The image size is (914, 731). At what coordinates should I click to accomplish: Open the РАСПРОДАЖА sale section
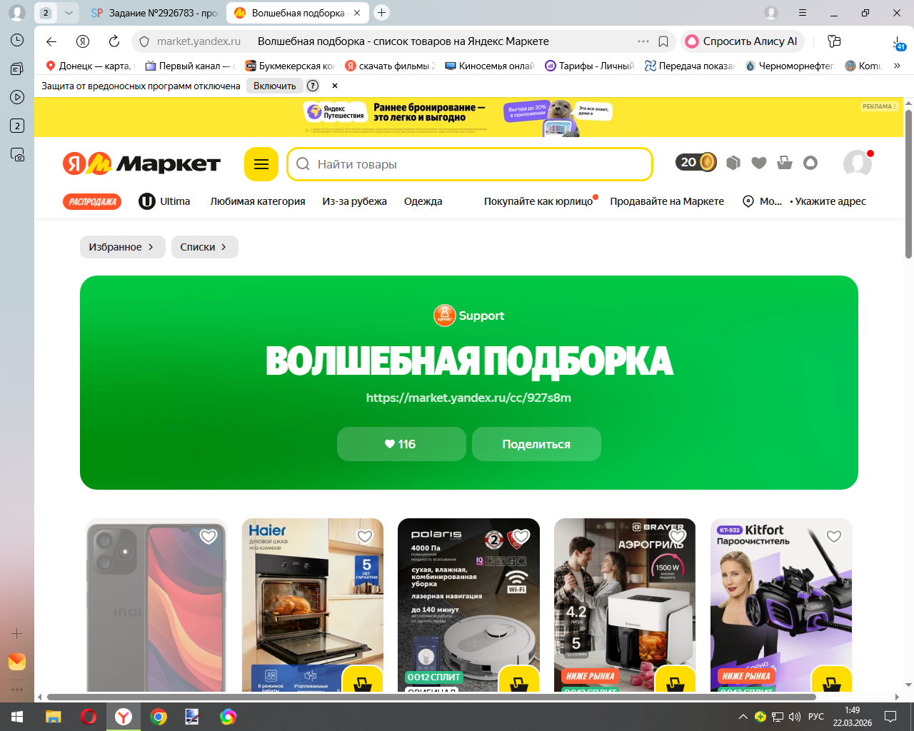92,202
